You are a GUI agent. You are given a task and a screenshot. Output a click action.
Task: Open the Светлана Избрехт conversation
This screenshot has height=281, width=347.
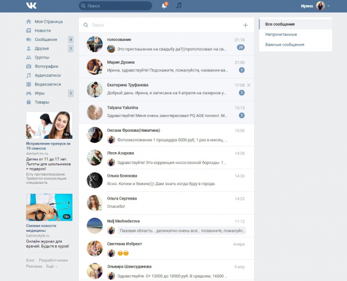(166, 248)
